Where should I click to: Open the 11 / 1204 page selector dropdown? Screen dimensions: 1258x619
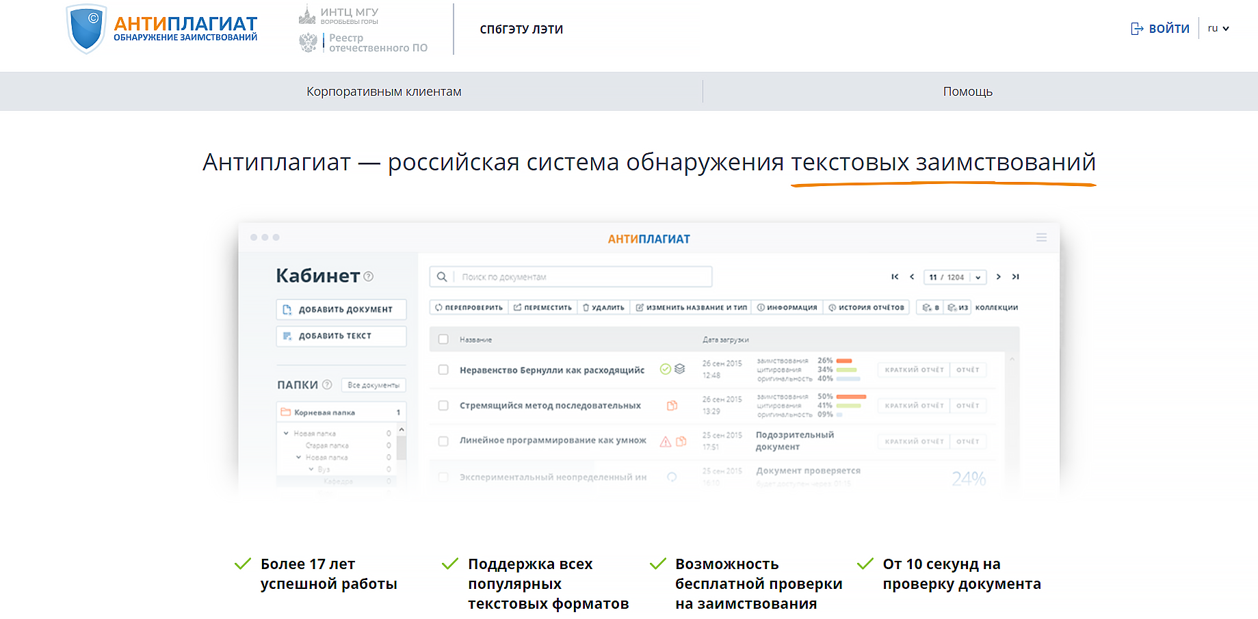955,277
